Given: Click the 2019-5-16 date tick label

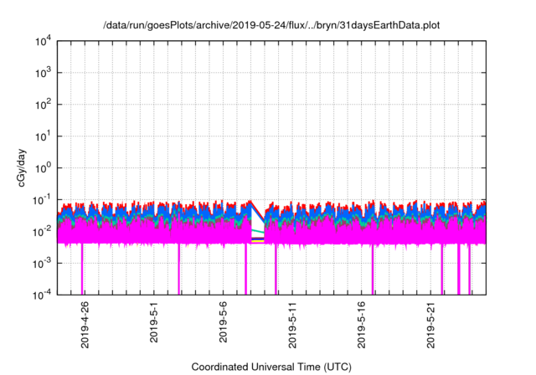Looking at the screenshot, I should [361, 325].
